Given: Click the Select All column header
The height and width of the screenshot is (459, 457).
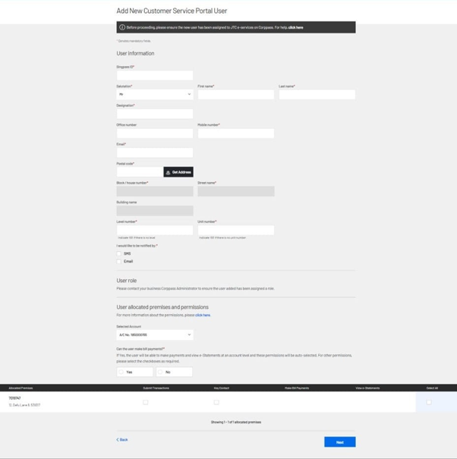Looking at the screenshot, I should tap(432, 388).
